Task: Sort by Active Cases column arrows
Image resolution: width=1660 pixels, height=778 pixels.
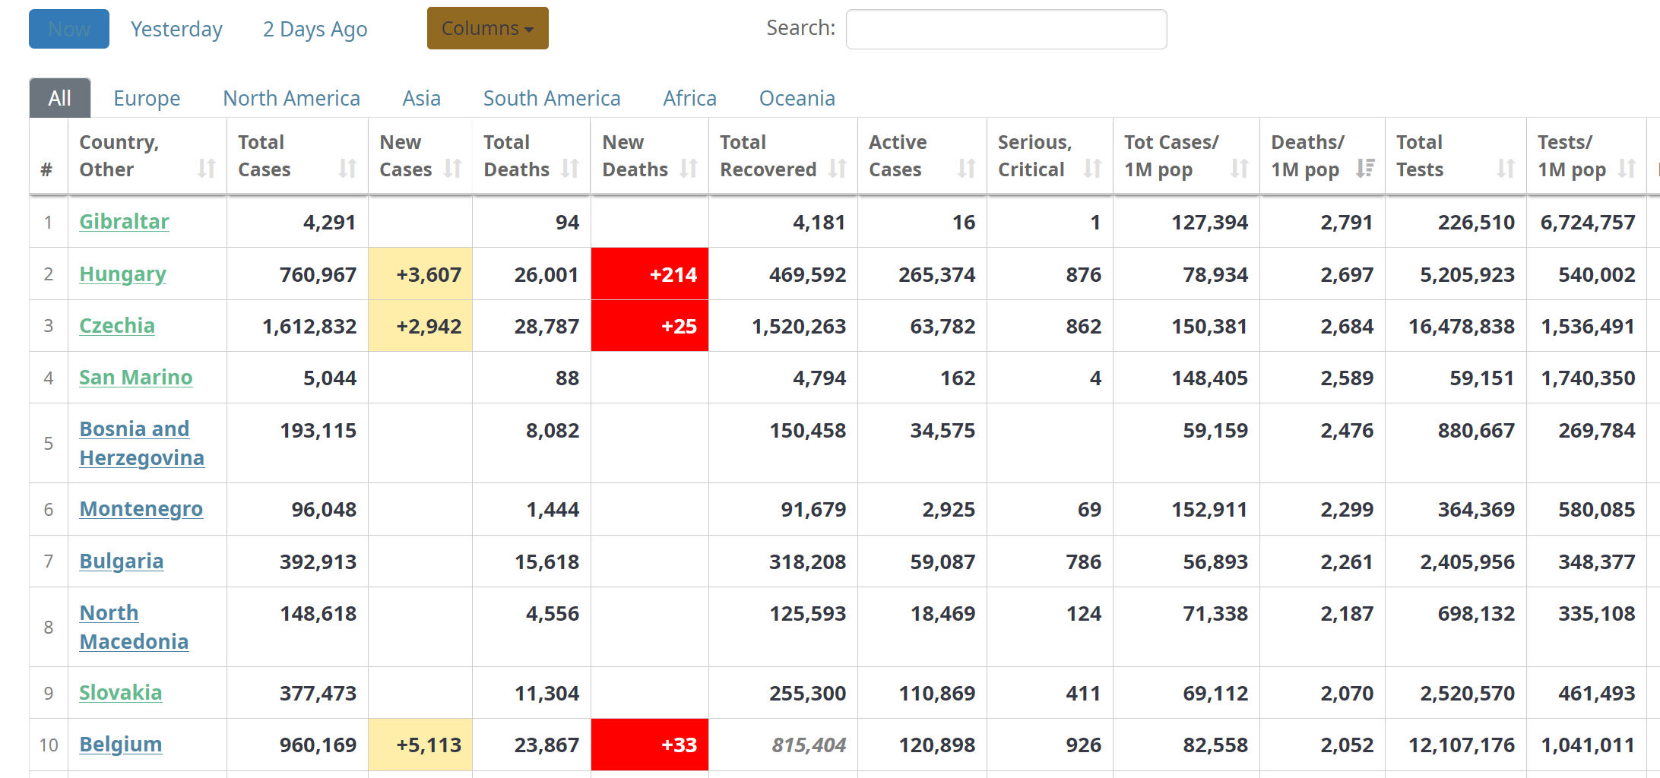Action: [x=967, y=169]
